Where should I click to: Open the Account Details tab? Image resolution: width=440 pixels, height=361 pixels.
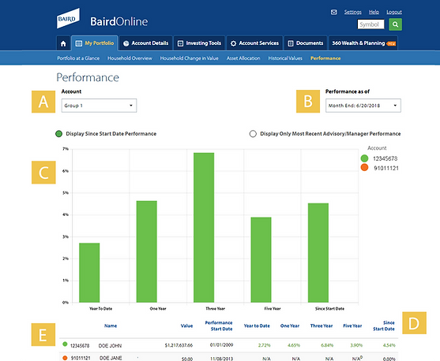tap(146, 43)
